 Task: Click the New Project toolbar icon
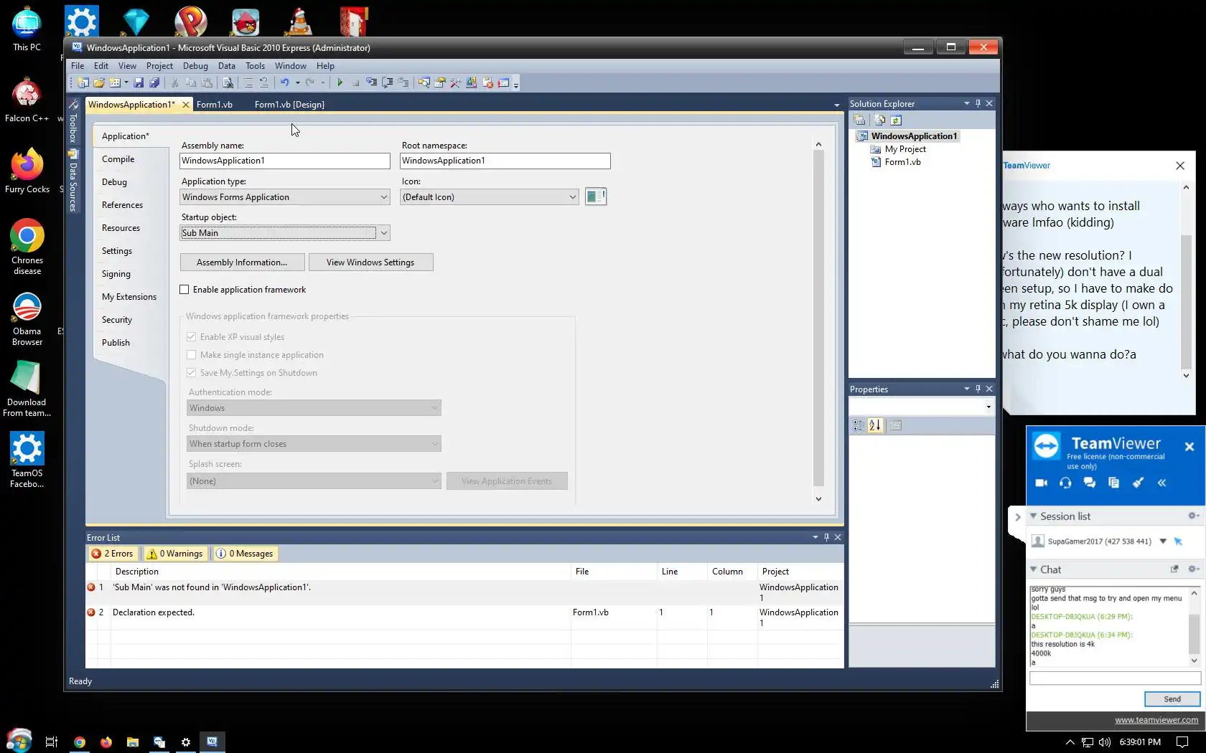click(83, 82)
